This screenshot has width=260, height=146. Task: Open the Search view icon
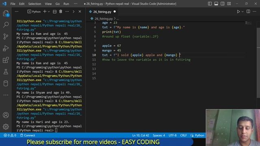[6, 25]
